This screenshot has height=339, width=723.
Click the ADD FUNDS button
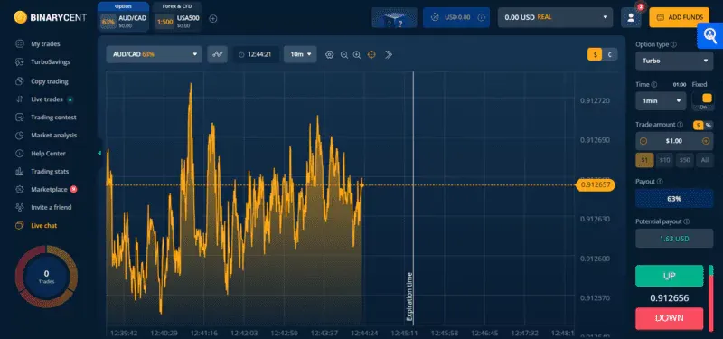pyautogui.click(x=680, y=17)
